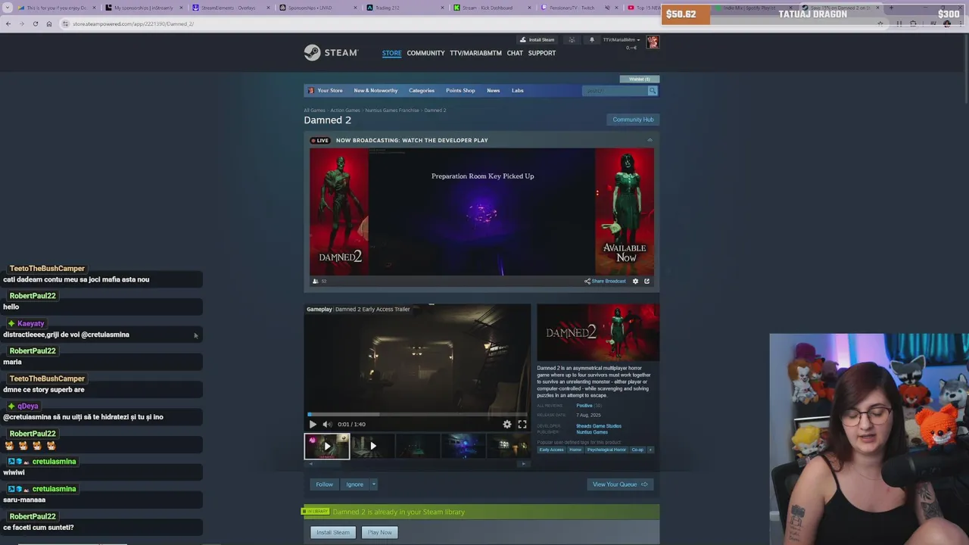The height and width of the screenshot is (545, 969).
Task: Open the TTV/MARIABMTM profile menu
Action: pyautogui.click(x=475, y=53)
